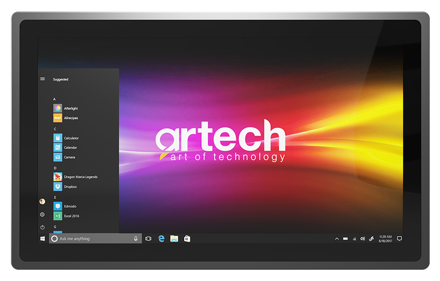Show hidden system tray icons
This screenshot has height=281, width=440.
pyautogui.click(x=336, y=238)
